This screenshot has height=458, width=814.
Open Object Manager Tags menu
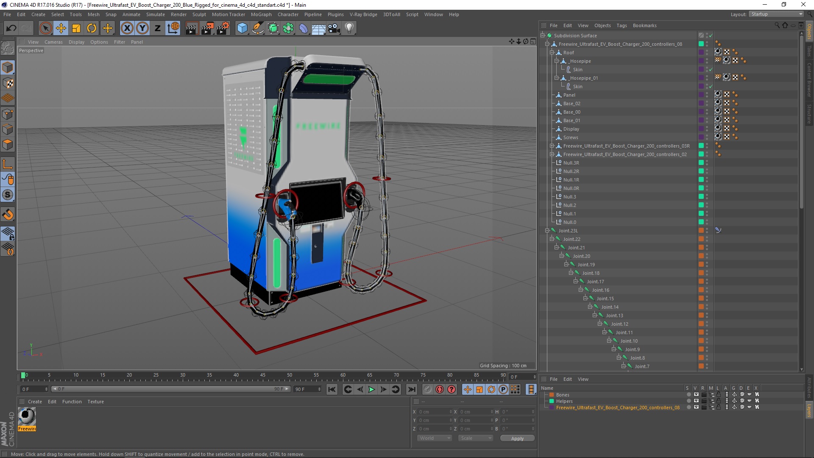622,25
